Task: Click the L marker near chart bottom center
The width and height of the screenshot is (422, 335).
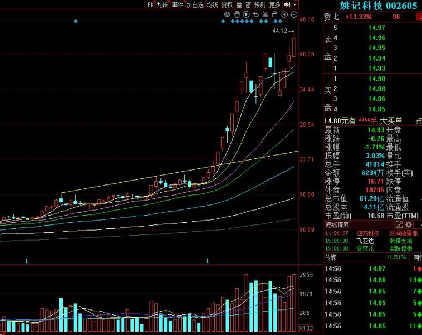Action: coord(208,261)
